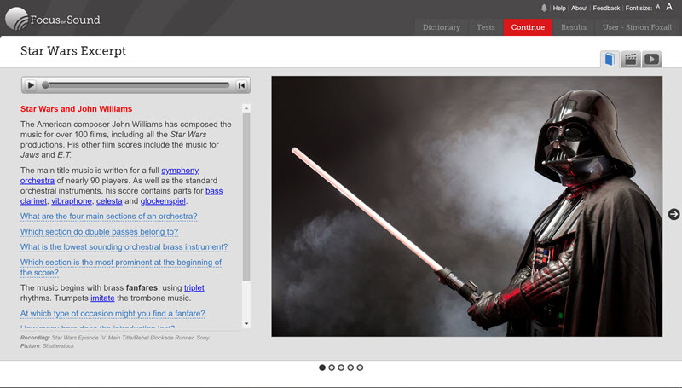The width and height of the screenshot is (682, 388).
Task: Open the clapperboard video tab
Action: point(631,59)
